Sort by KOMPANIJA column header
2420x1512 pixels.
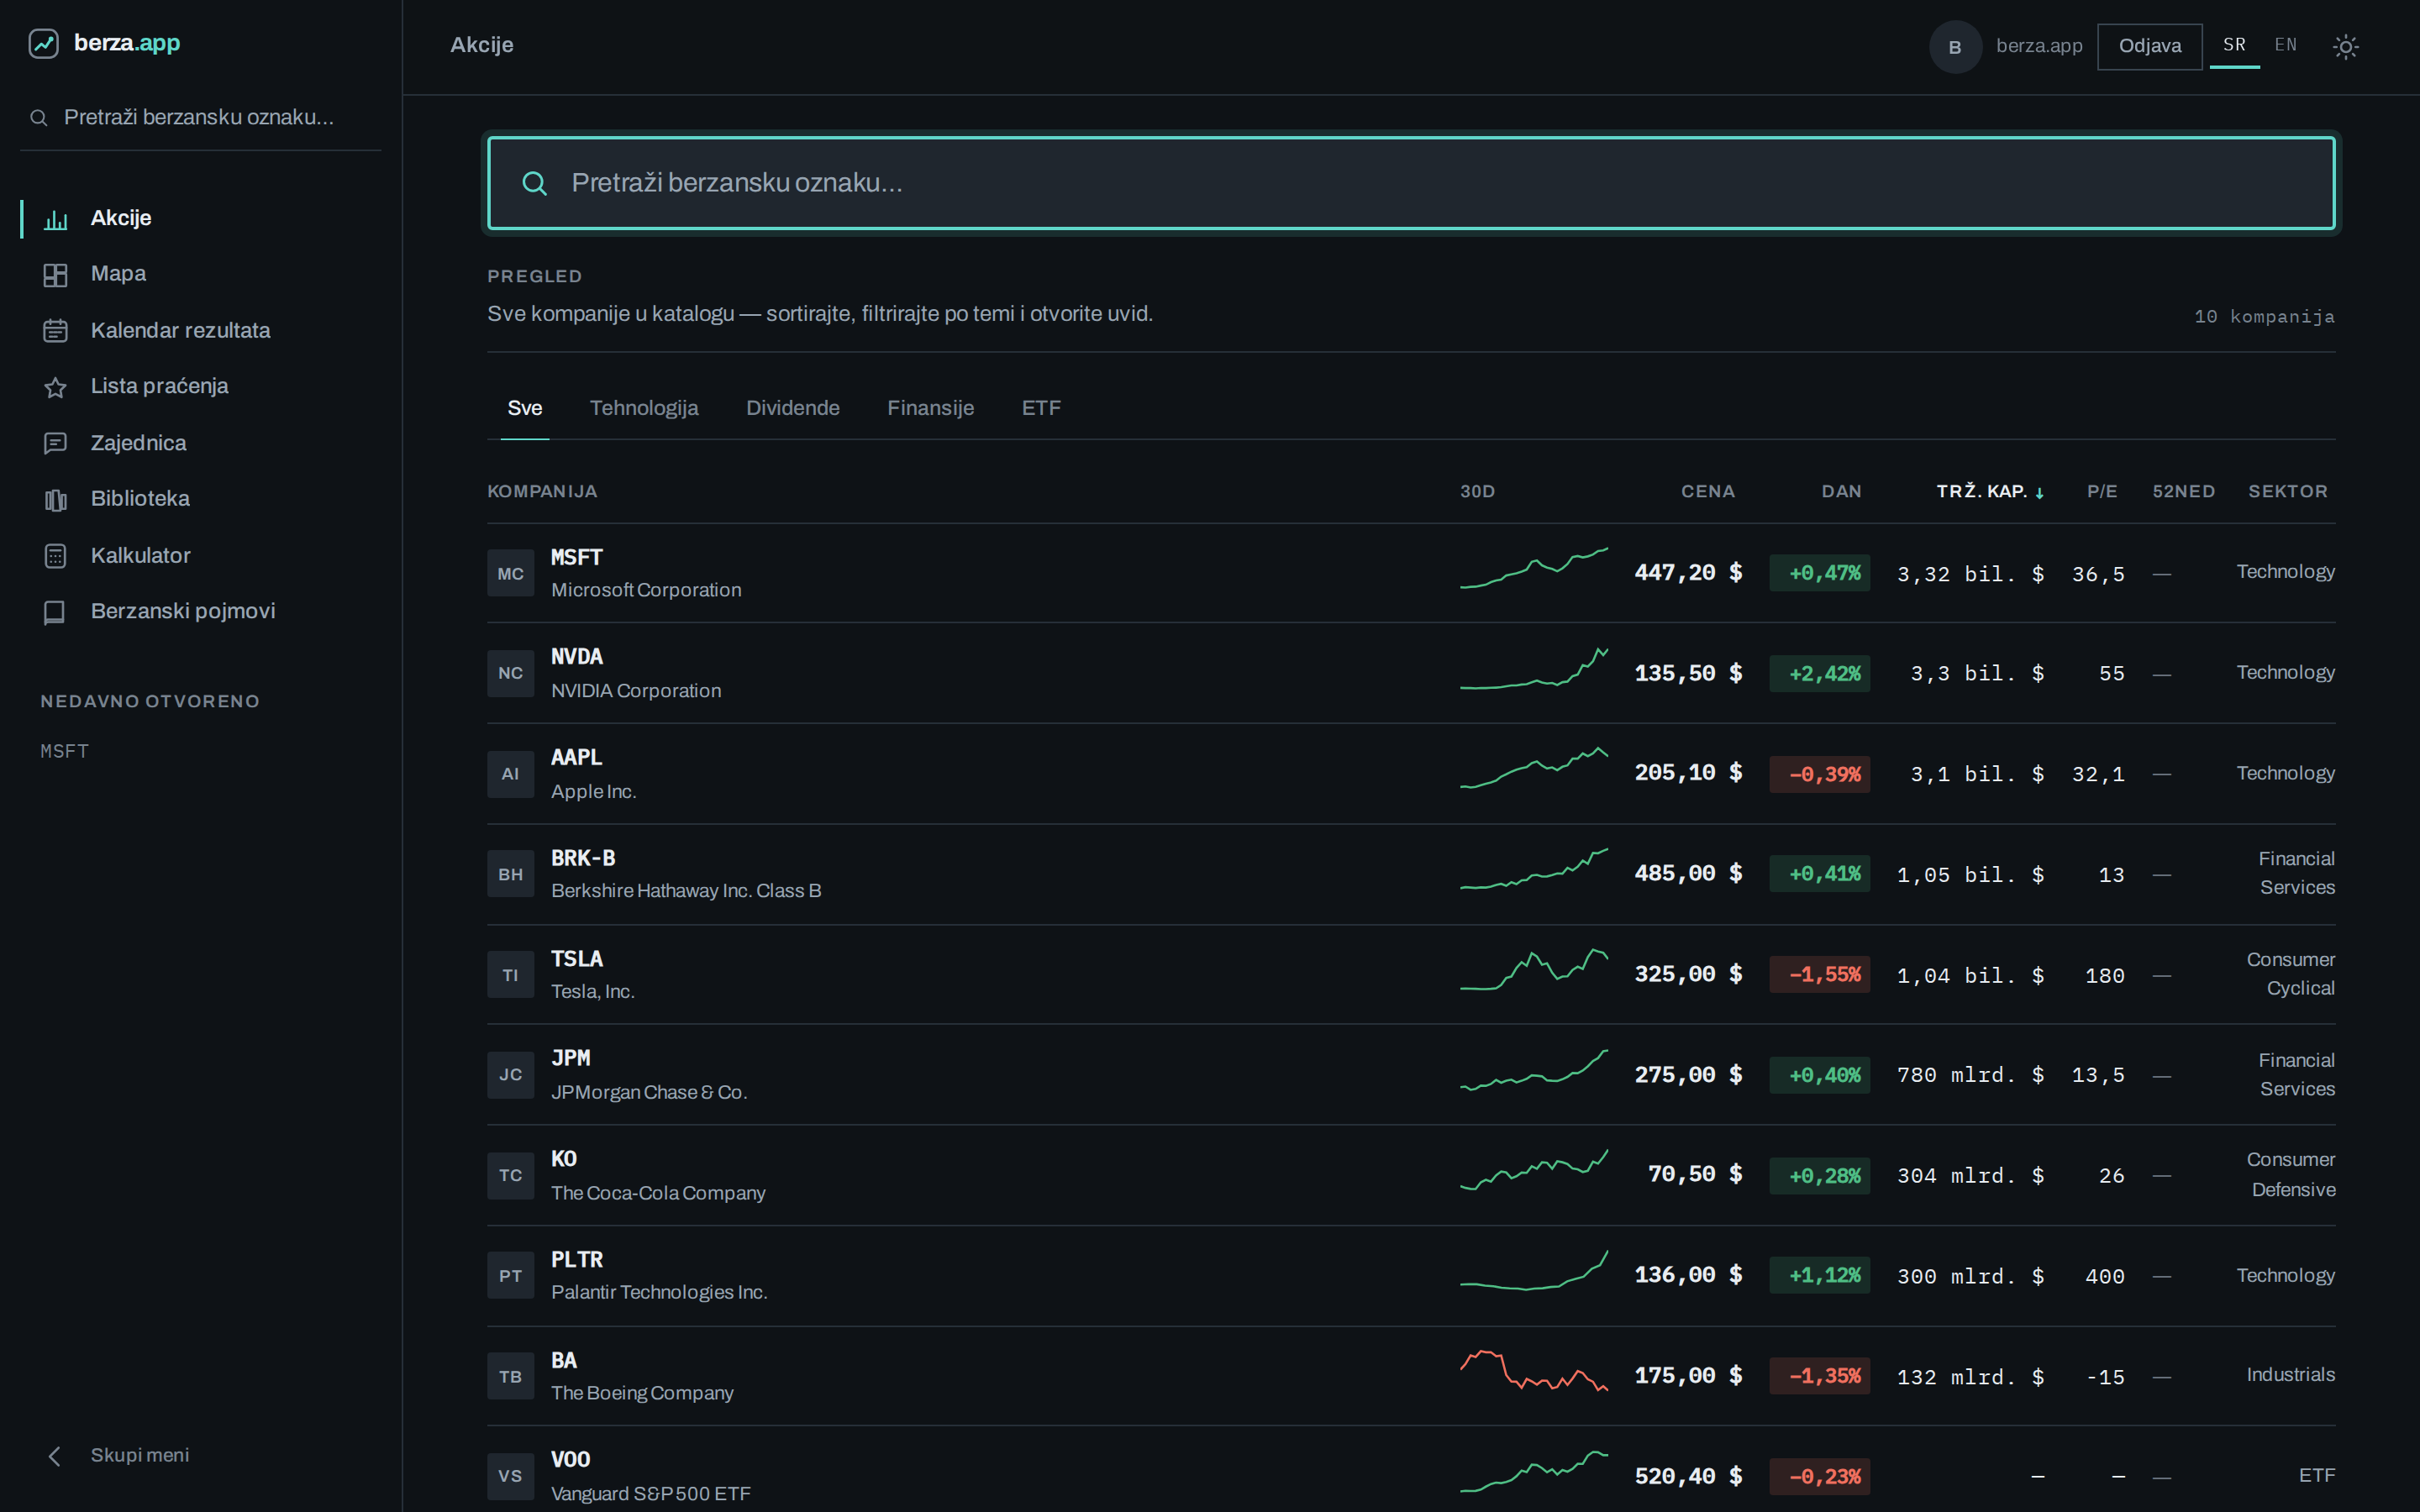(x=542, y=492)
